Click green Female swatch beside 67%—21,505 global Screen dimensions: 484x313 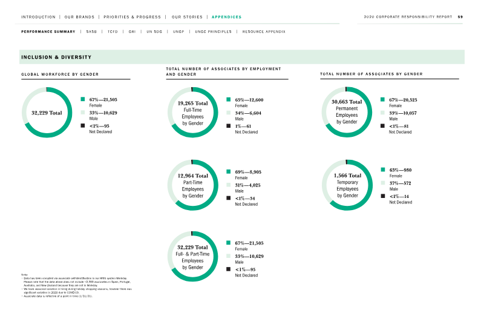83,99
